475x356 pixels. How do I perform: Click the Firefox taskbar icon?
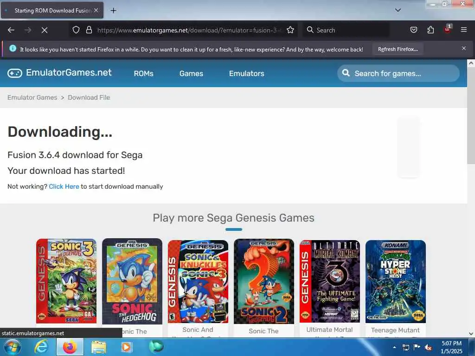click(70, 347)
